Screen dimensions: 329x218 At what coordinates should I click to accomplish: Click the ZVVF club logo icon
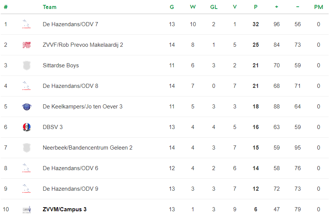pyautogui.click(x=27, y=45)
